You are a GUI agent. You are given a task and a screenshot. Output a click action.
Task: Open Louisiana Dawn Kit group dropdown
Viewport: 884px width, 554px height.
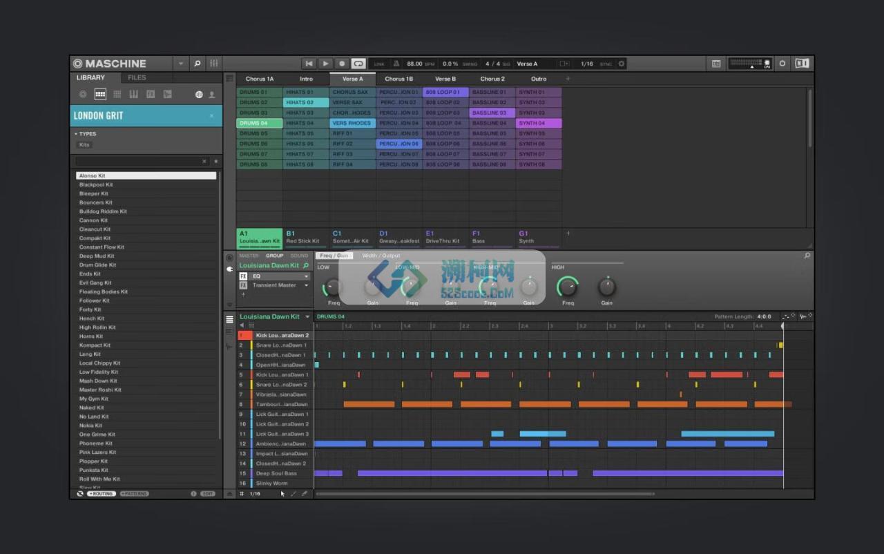pyautogui.click(x=307, y=317)
